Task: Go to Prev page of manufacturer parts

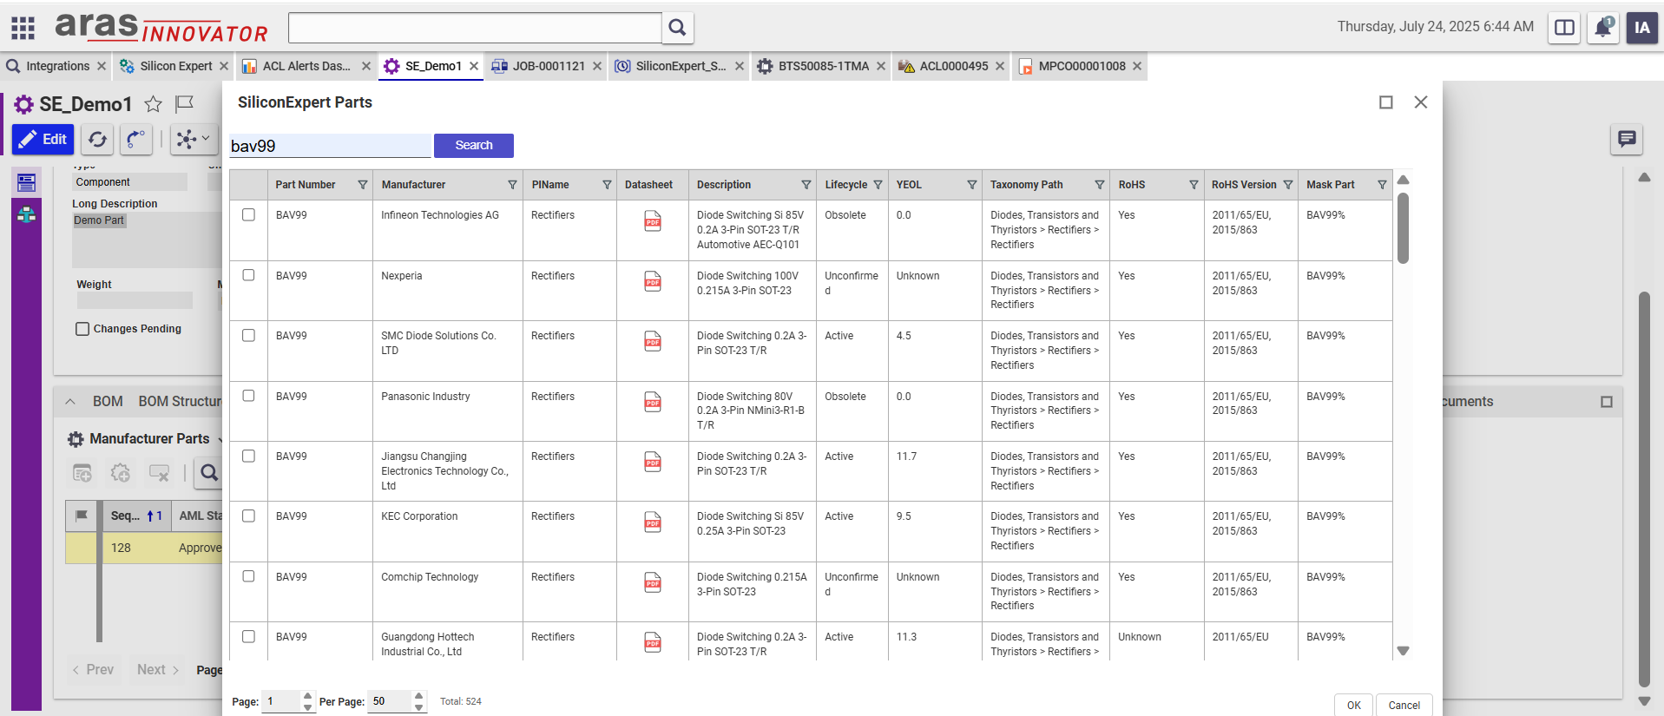Action: [94, 670]
